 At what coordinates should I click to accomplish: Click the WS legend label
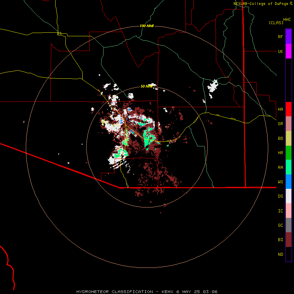[280, 182]
